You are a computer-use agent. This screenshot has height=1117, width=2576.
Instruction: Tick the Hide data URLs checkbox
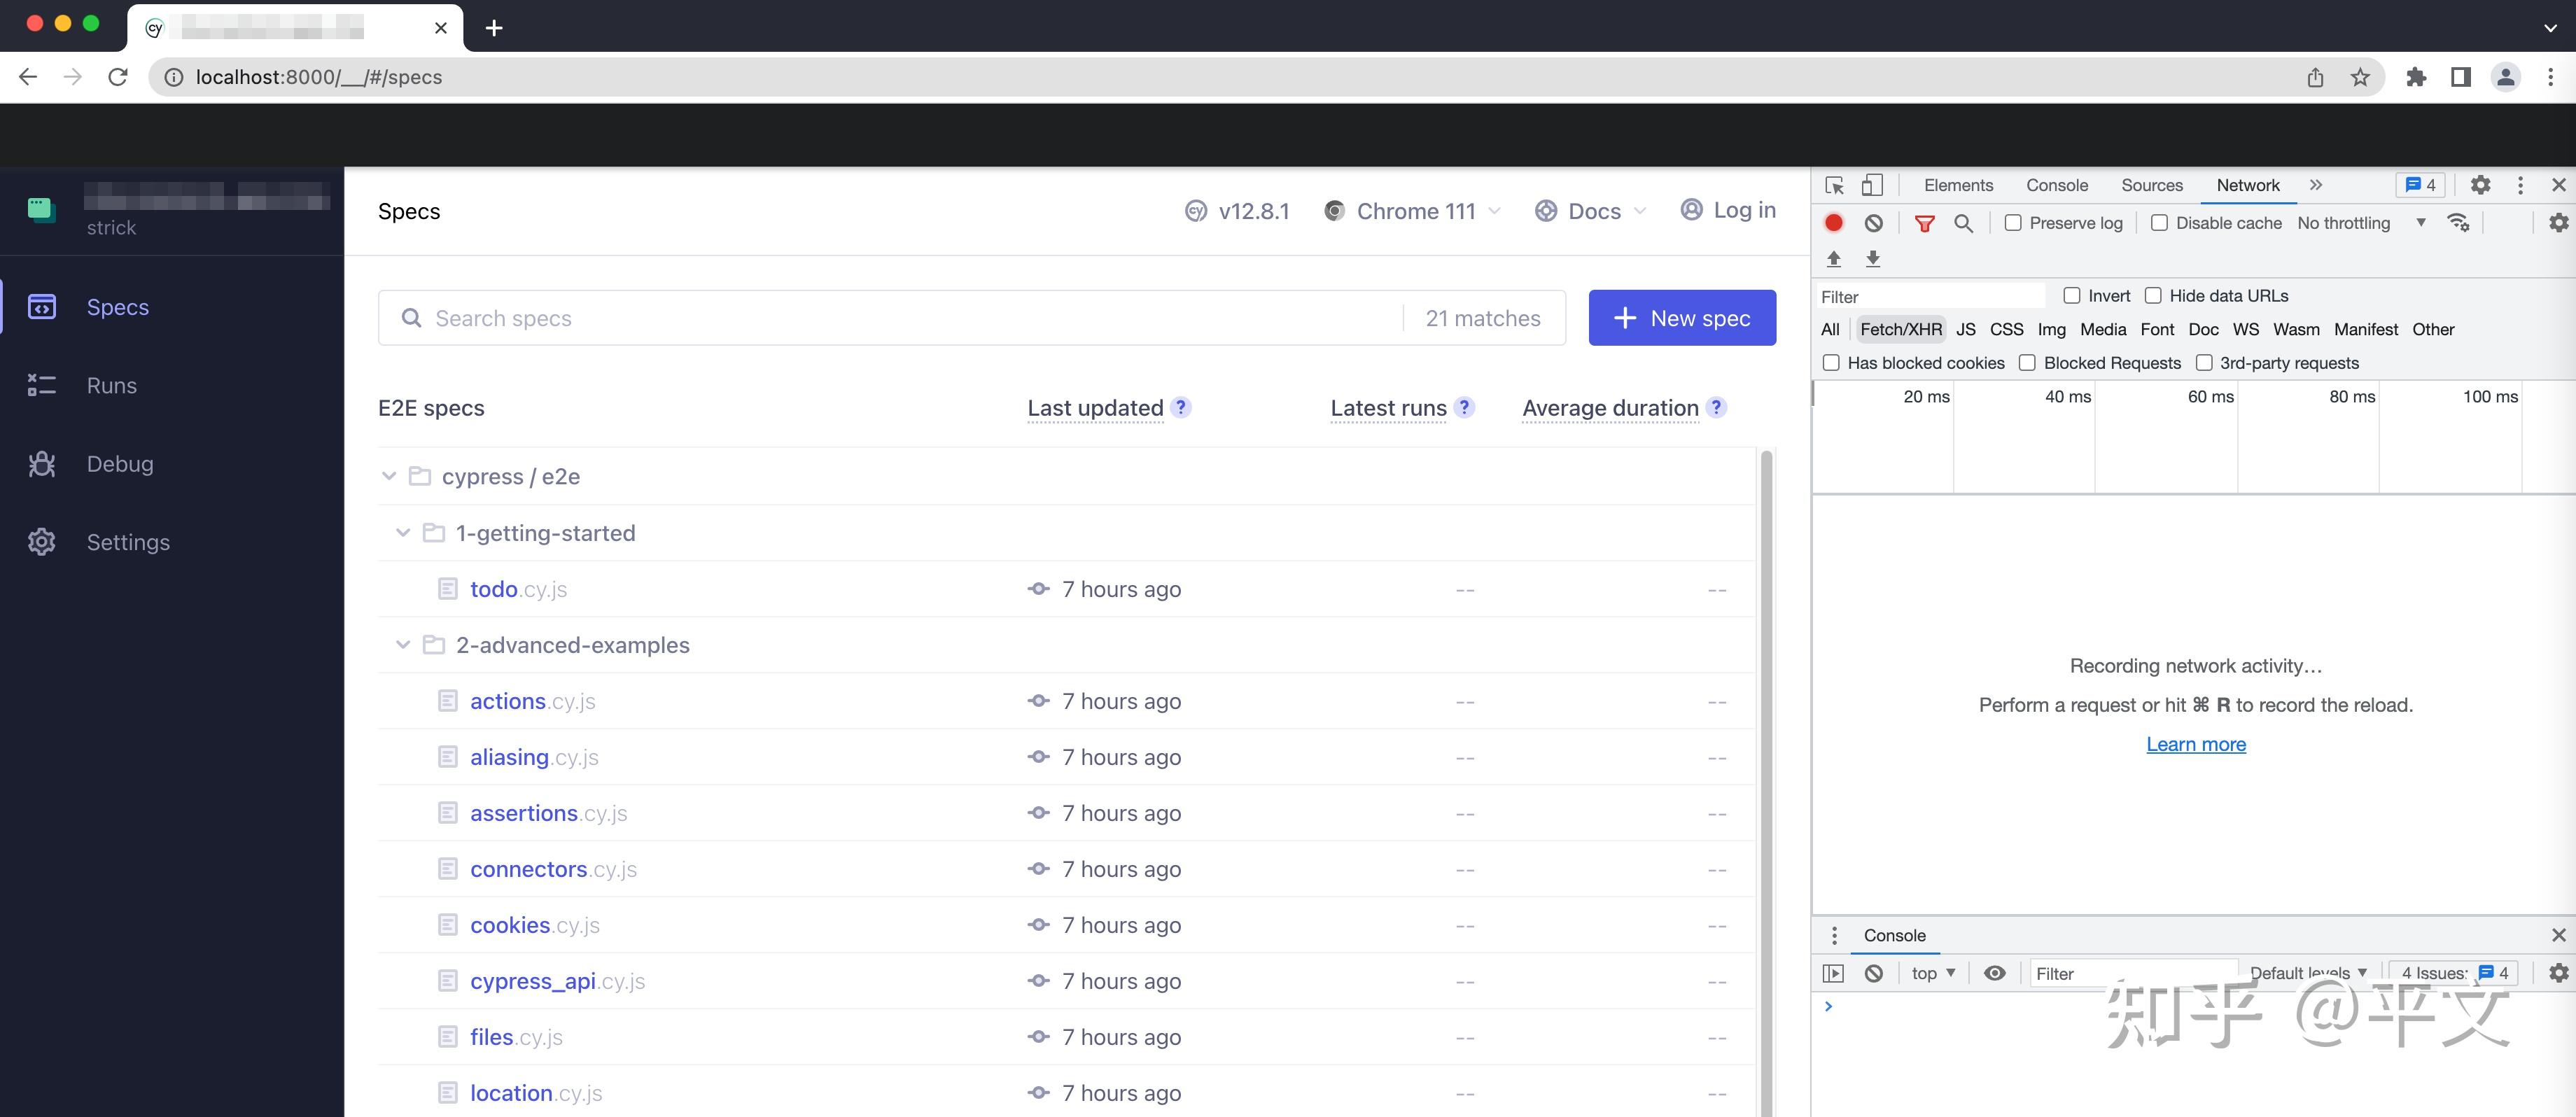click(x=2153, y=296)
